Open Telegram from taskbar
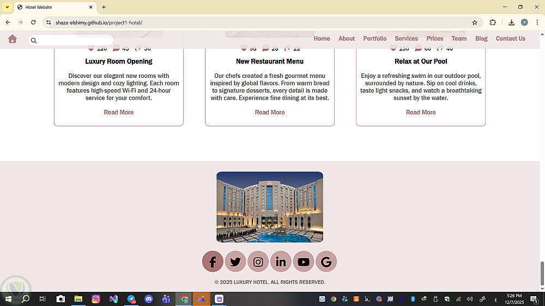Image resolution: width=545 pixels, height=306 pixels. (x=131, y=299)
